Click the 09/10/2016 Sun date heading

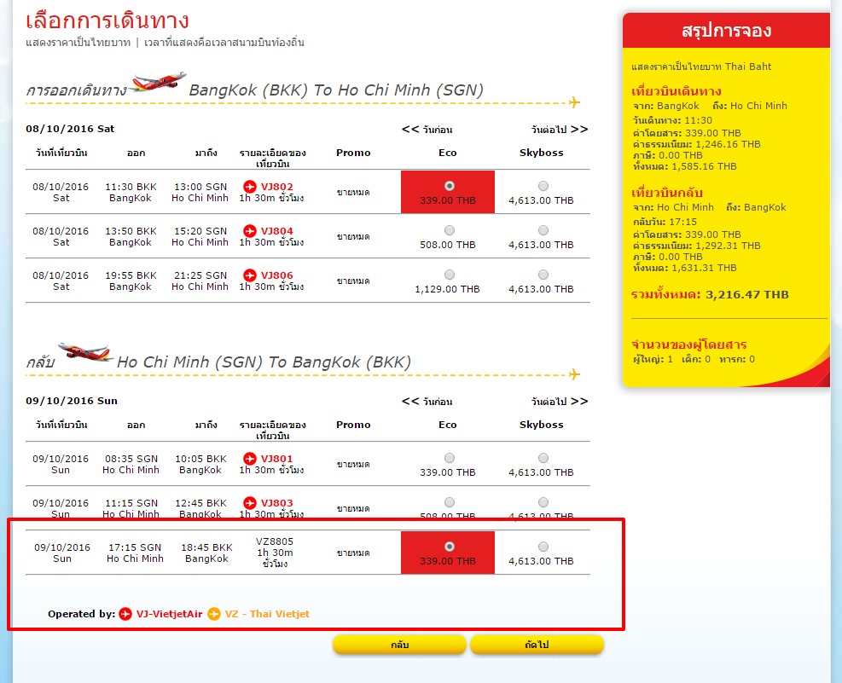click(x=72, y=401)
